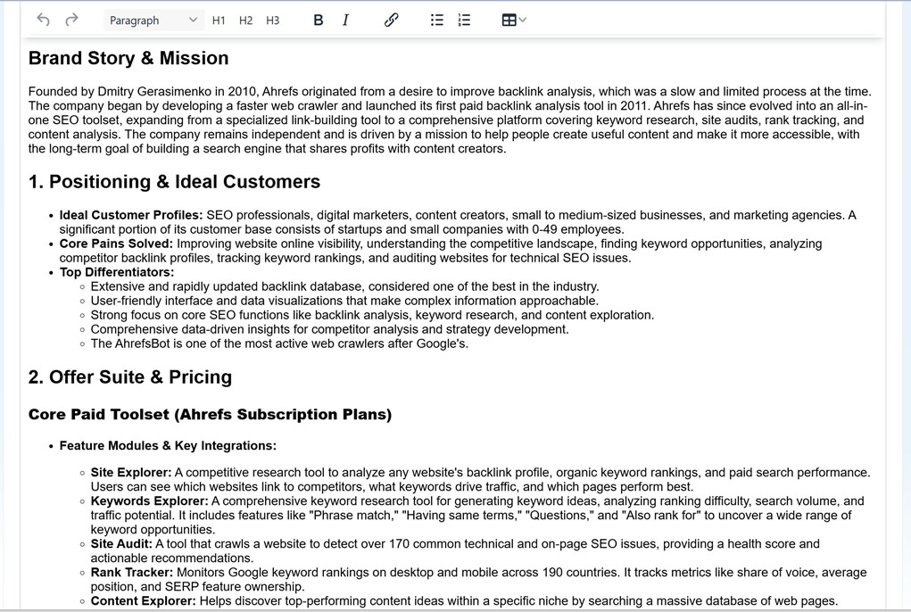Open the insert table menu
Image resolution: width=911 pixels, height=612 pixels.
click(514, 21)
